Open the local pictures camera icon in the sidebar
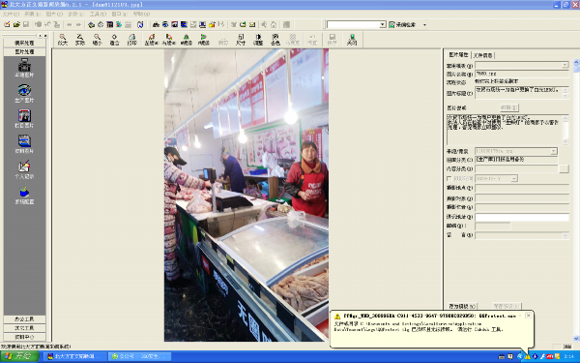580x363 pixels. pyautogui.click(x=24, y=68)
